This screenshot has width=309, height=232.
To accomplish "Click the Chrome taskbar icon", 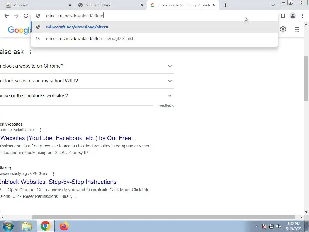I will [45, 226].
